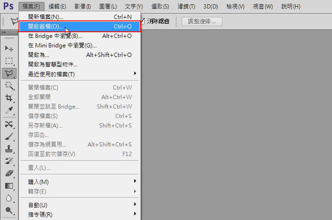Choose 在 Bridge 中瀏覽(B) item
This screenshot has width=332, height=220.
pyautogui.click(x=79, y=36)
